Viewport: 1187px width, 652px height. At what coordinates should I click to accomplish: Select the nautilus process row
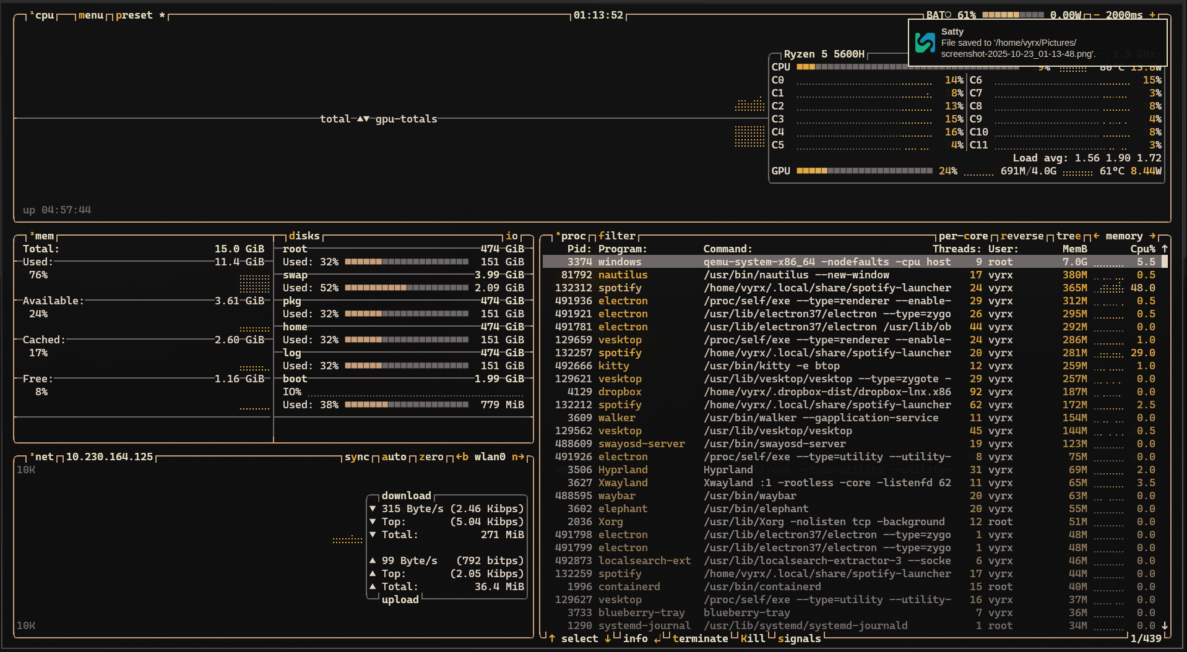(x=852, y=275)
